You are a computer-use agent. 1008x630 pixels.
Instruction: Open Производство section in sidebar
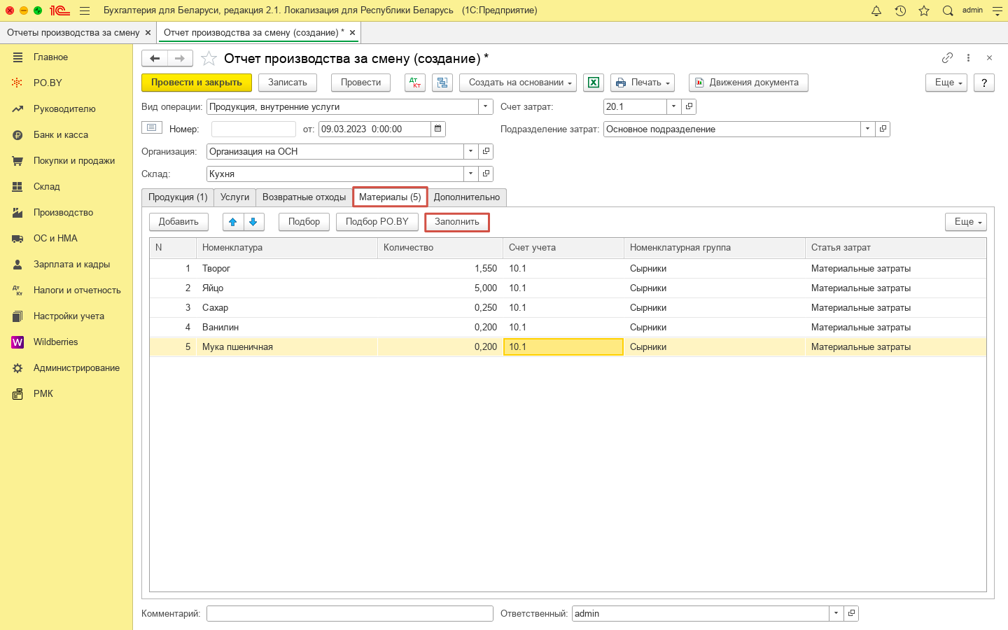(63, 213)
